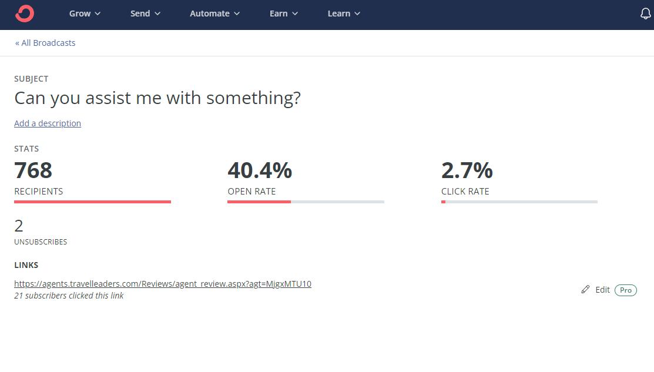This screenshot has height=372, width=654.
Task: Click the Edit link text
Action: click(x=602, y=290)
